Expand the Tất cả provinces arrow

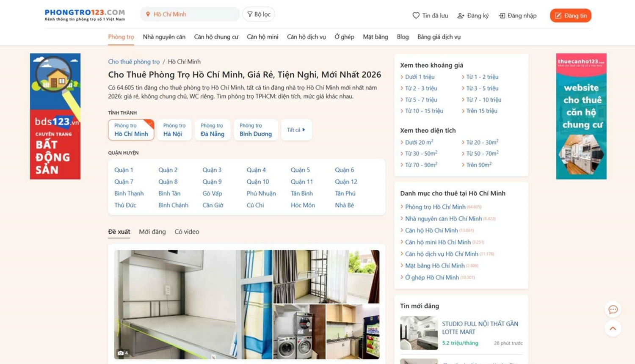click(x=304, y=130)
